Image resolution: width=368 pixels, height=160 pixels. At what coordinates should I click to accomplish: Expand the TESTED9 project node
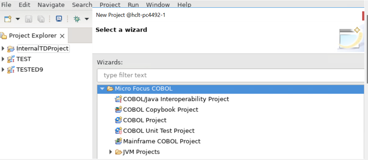(3, 70)
